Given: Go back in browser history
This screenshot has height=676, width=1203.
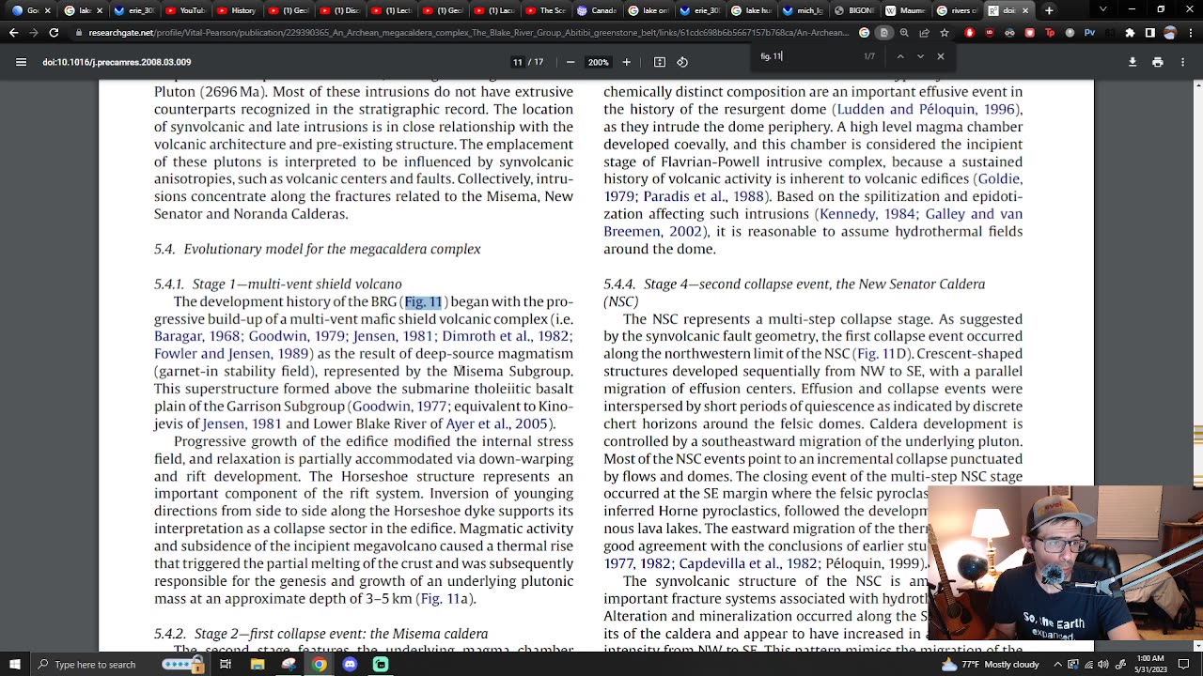Looking at the screenshot, I should tap(13, 33).
